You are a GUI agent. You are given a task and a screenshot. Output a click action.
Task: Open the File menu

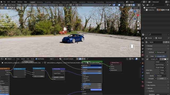(5, 2)
